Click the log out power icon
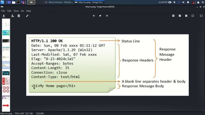205x115 pixels. [x=203, y=2]
